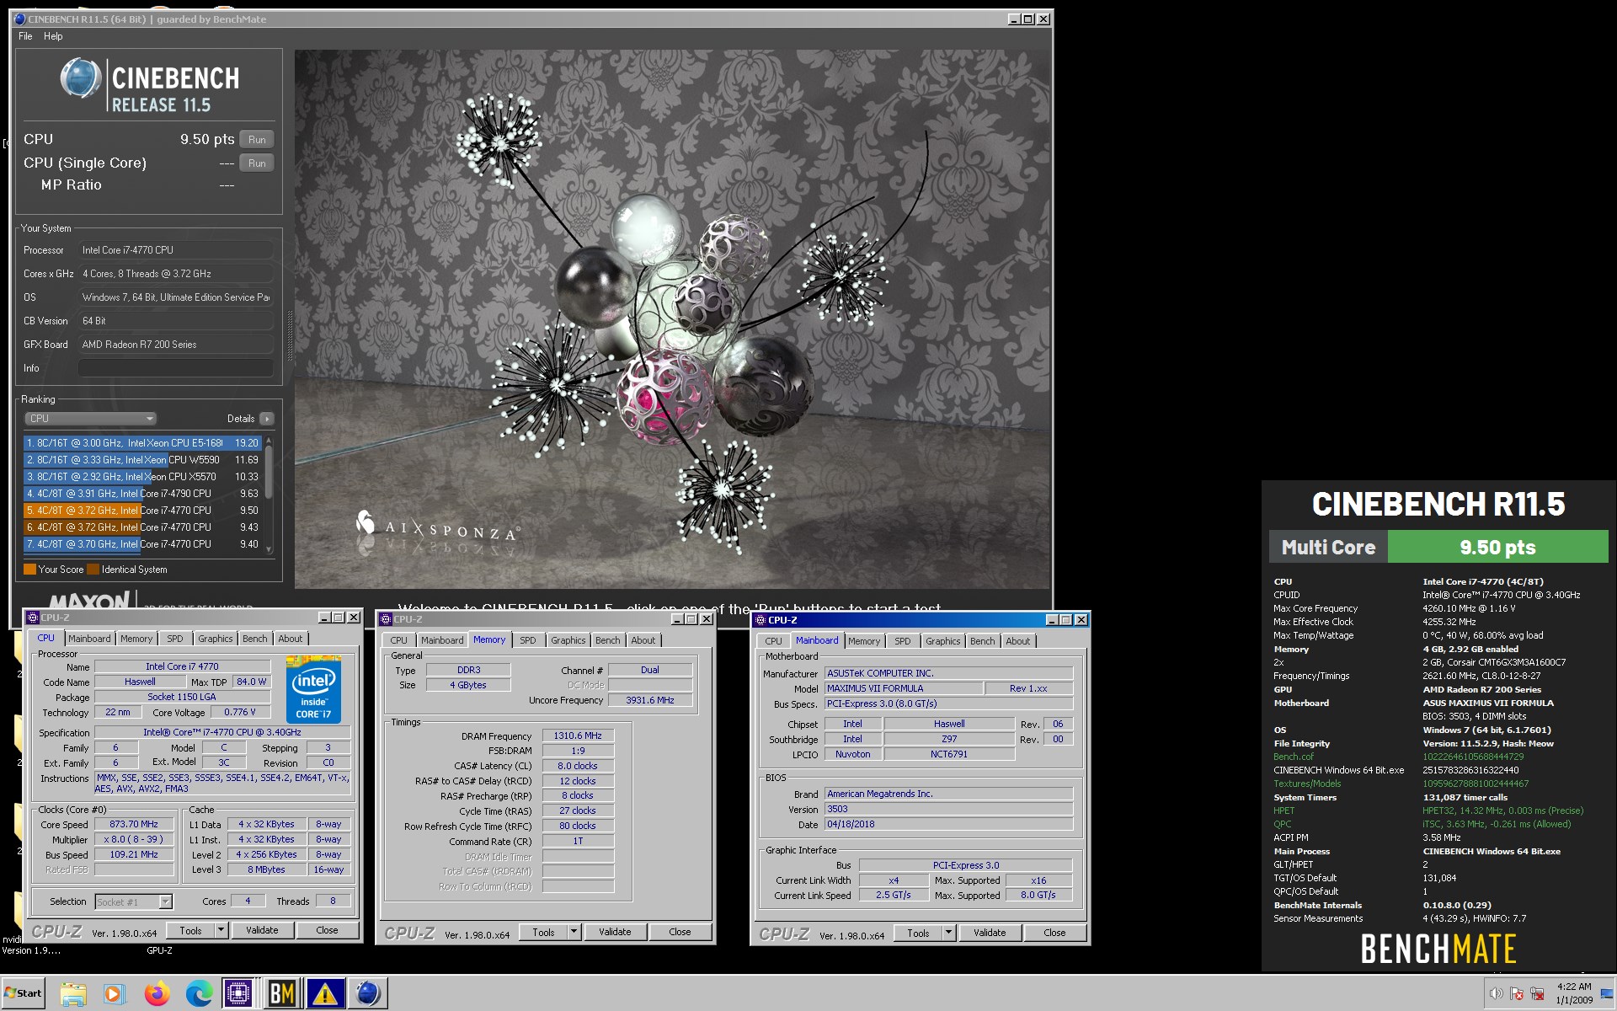This screenshot has width=1617, height=1011.
Task: Click the MAXIMUS VII FORMULA model field
Action: pyautogui.click(x=904, y=688)
